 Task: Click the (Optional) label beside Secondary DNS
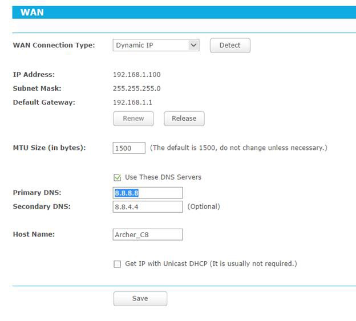click(x=204, y=206)
